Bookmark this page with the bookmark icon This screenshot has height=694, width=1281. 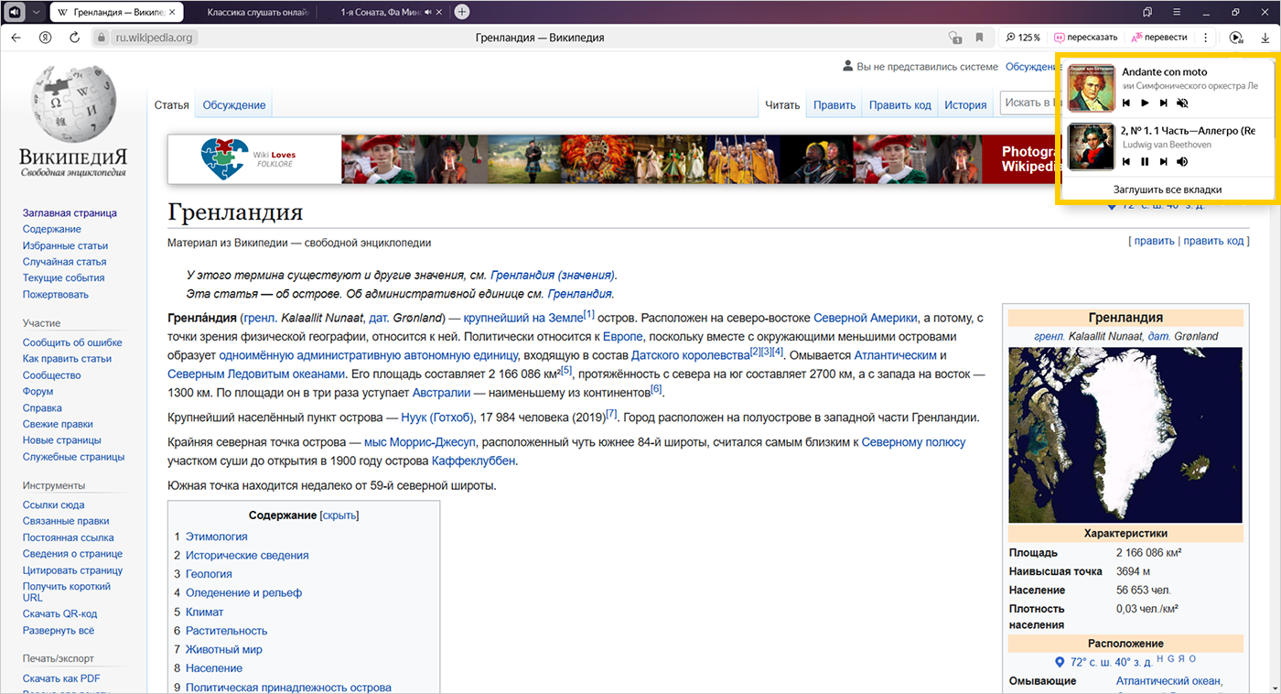[979, 38]
